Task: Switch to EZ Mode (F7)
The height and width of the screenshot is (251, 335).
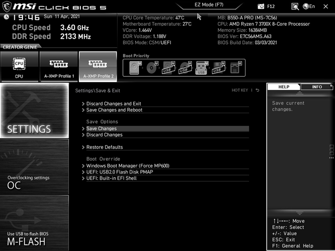Action: click(x=209, y=5)
